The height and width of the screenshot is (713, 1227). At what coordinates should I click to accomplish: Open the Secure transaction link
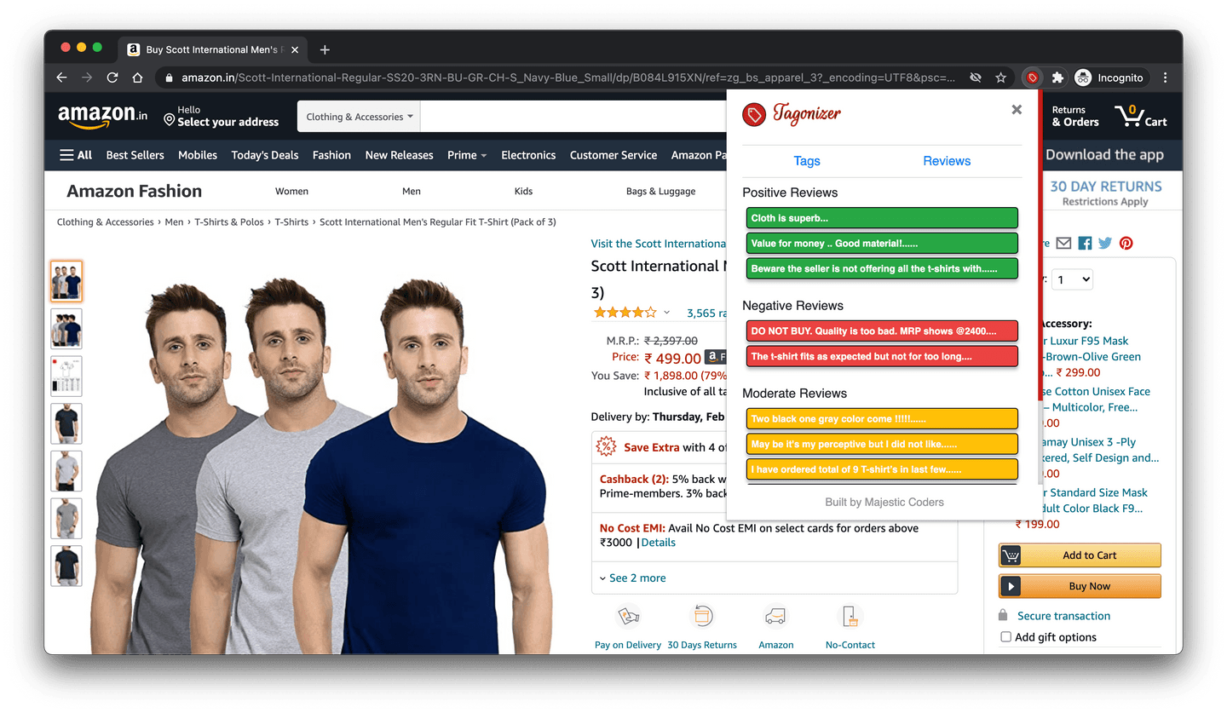coord(1063,616)
